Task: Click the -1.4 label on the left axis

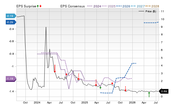Action: 11,91
